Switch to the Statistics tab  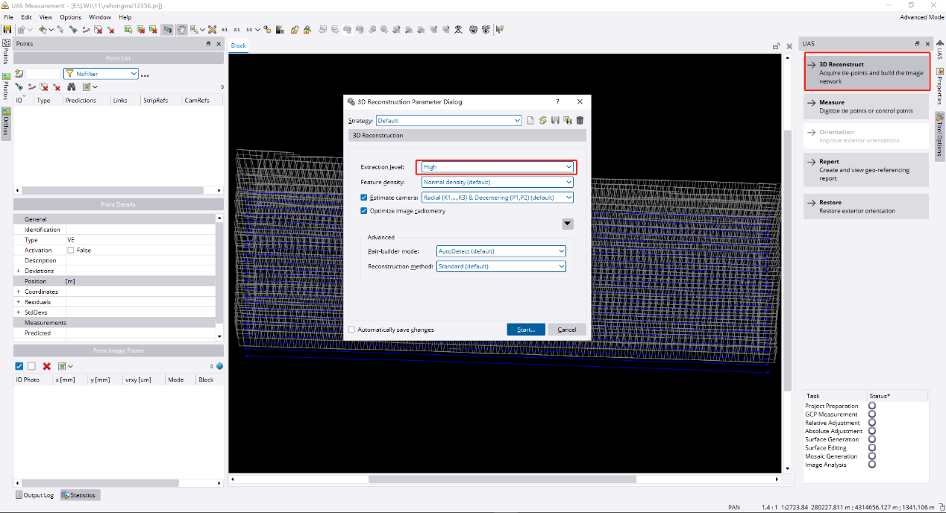(x=80, y=495)
